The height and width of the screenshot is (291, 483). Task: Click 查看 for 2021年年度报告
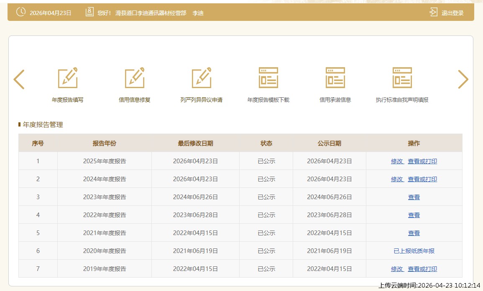[414, 233]
